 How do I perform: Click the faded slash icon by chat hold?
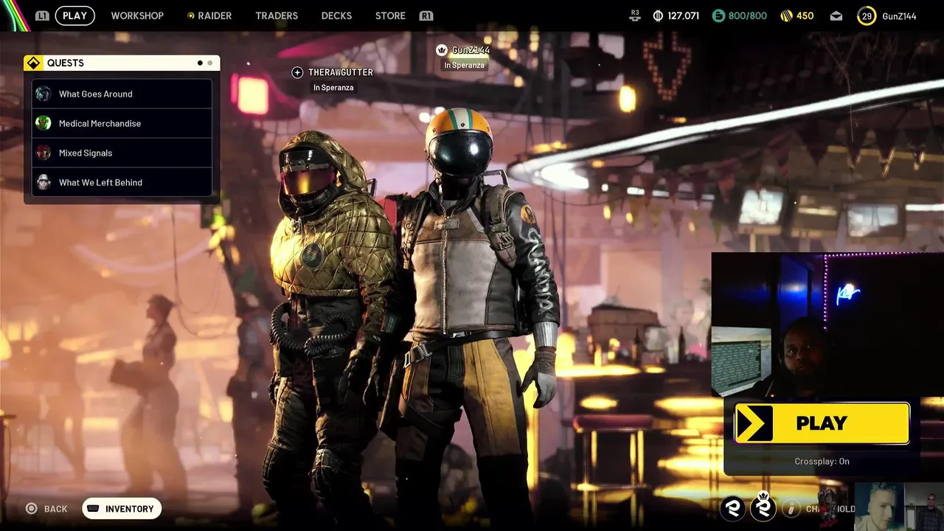point(791,509)
